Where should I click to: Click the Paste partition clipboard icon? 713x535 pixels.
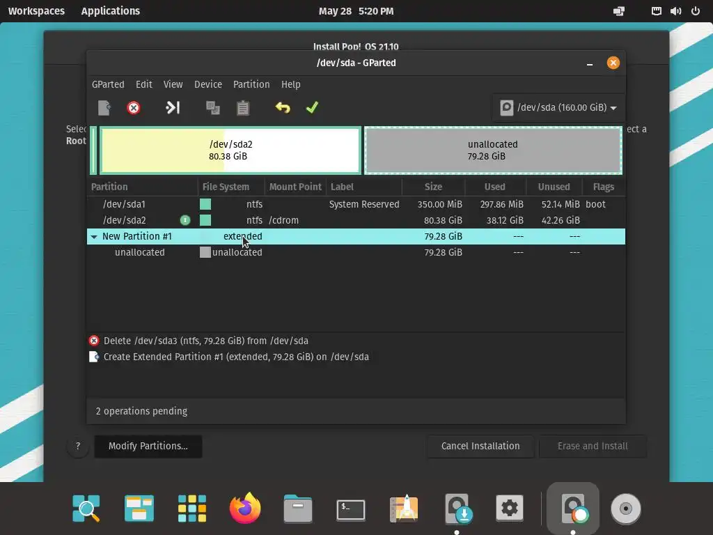coord(243,108)
